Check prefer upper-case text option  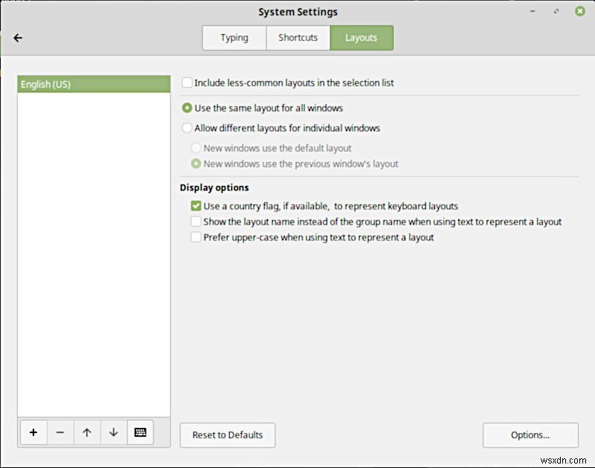[196, 237]
